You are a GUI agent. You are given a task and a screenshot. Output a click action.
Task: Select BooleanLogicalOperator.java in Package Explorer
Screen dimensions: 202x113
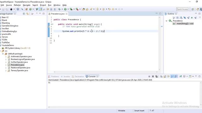tap(23, 59)
